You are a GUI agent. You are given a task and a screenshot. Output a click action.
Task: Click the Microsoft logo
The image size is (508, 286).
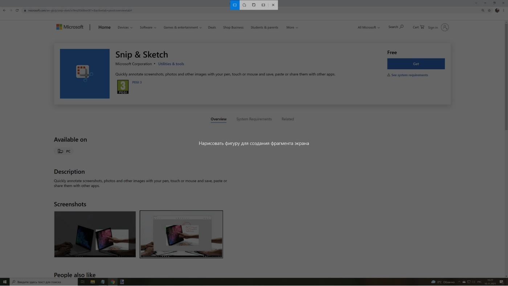(x=70, y=27)
